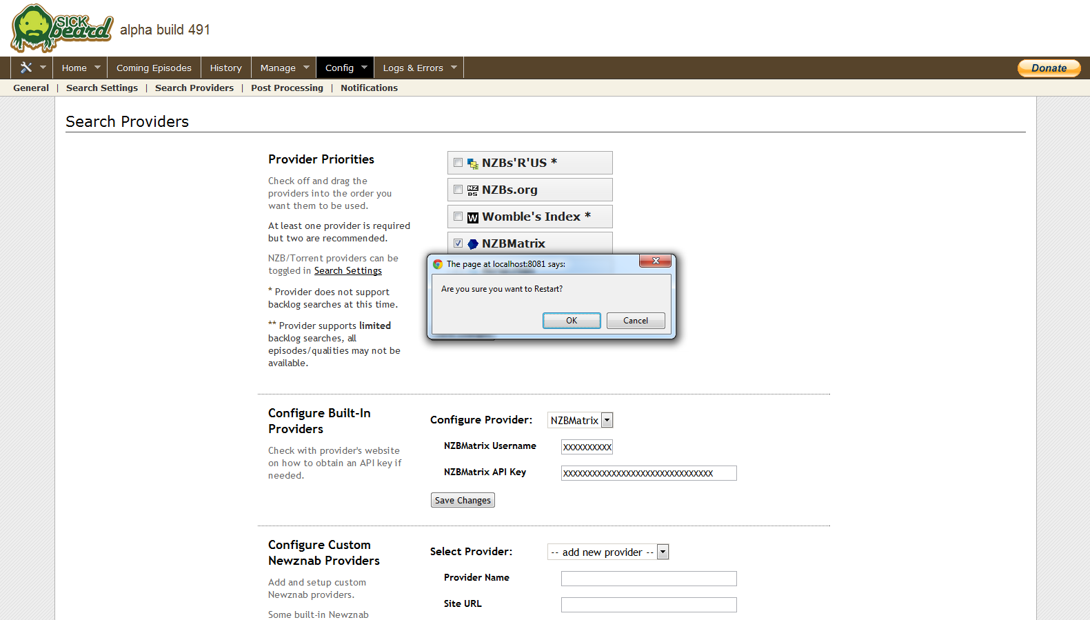The height and width of the screenshot is (620, 1090).
Task: Enable the NZBs'R'US provider checkbox
Action: coord(458,163)
